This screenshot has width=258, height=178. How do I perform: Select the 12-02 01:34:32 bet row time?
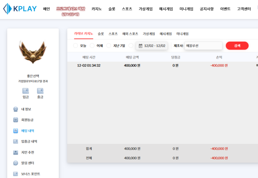pyautogui.click(x=89, y=65)
